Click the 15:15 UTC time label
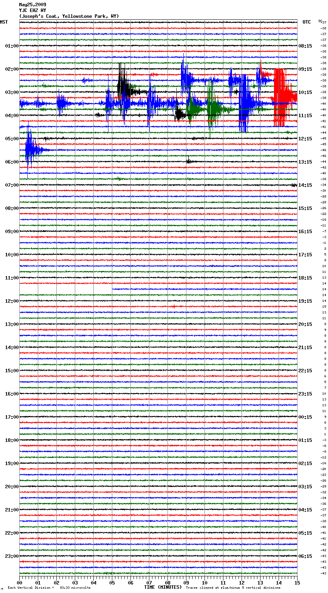 305,208
